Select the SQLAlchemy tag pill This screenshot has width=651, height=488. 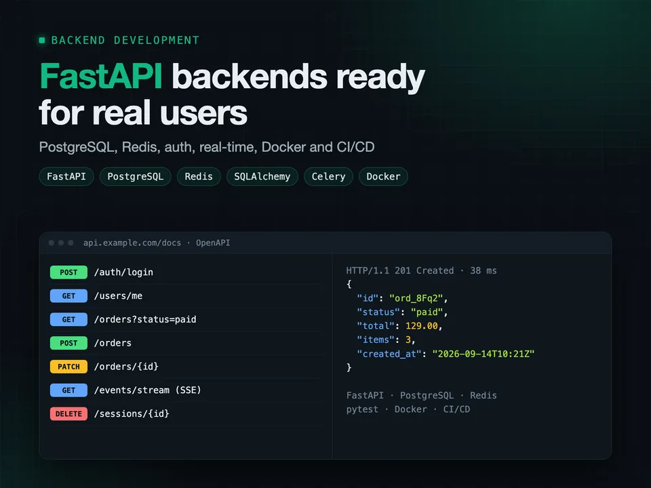point(262,176)
